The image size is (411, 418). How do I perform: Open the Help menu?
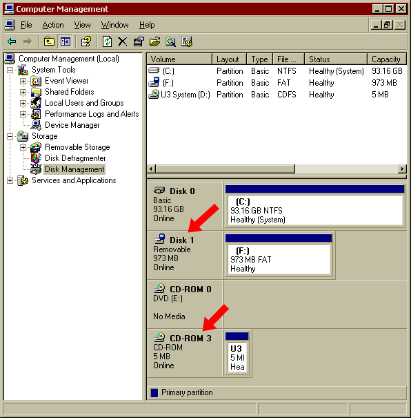point(147,25)
